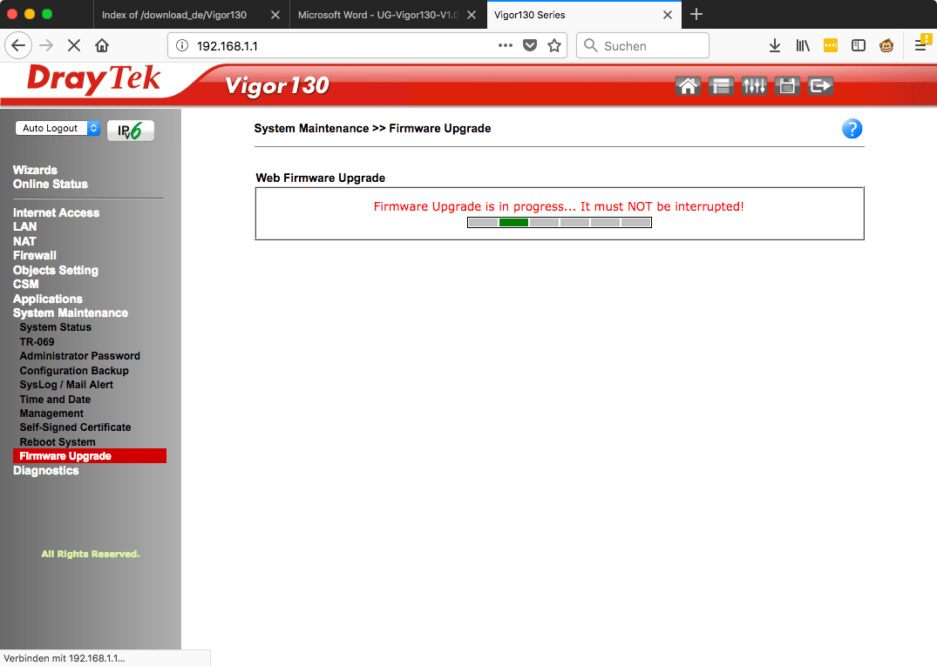The image size is (937, 666).
Task: Open the Applications menu
Action: [x=48, y=299]
